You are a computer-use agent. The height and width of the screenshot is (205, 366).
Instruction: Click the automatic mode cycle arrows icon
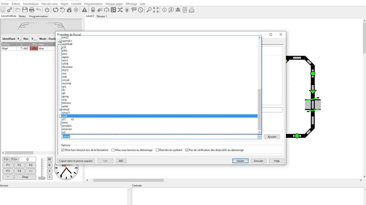point(55,10)
